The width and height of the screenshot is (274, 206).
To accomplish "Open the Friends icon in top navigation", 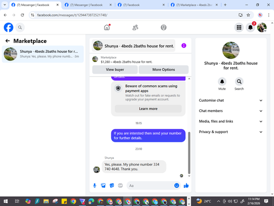I will (135, 27).
